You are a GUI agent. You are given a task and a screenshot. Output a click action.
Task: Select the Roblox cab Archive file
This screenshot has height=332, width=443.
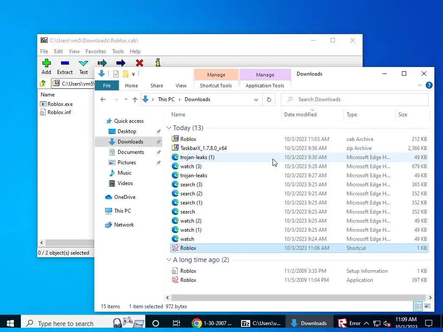click(299, 139)
